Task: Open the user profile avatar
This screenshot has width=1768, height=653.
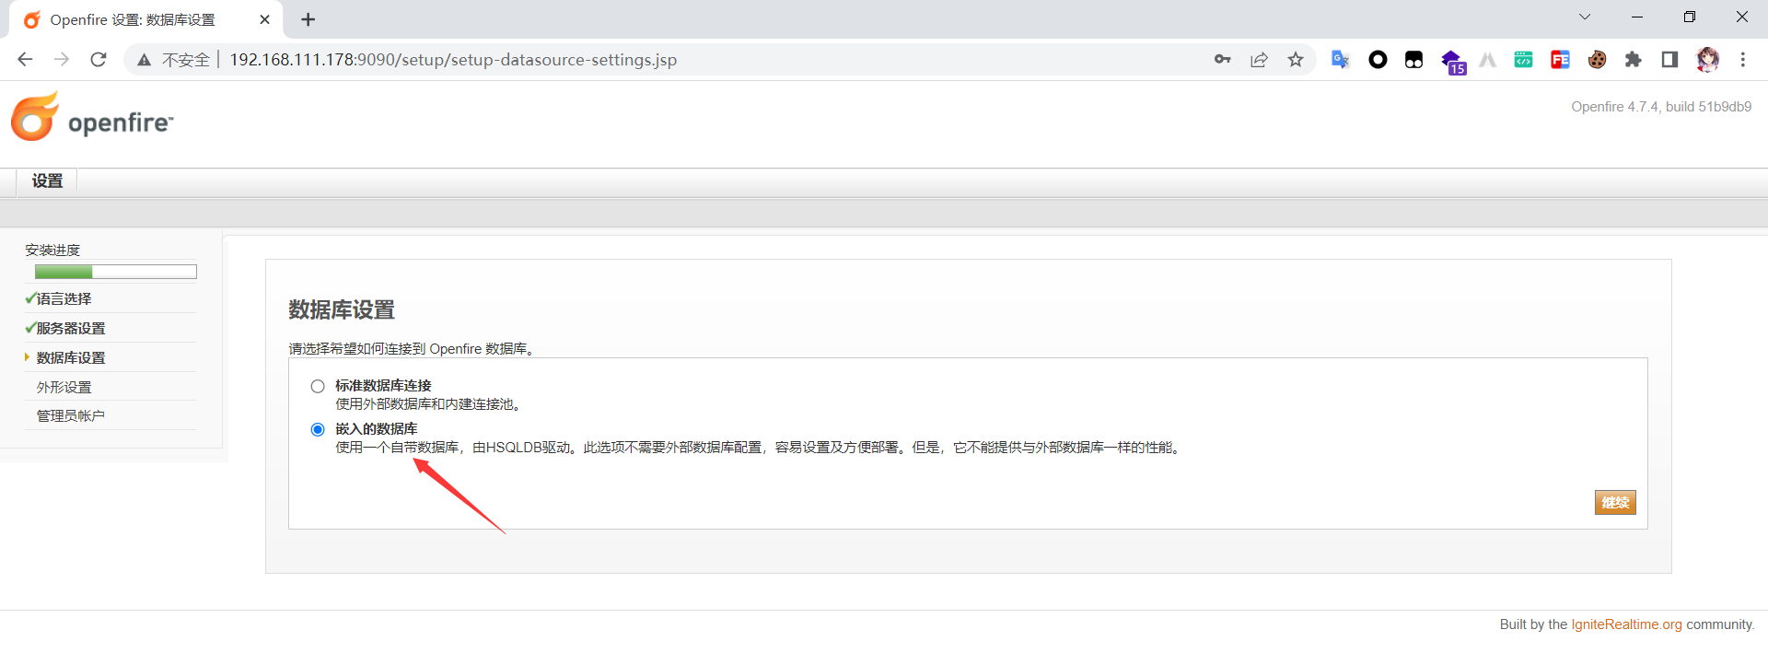Action: point(1708,60)
